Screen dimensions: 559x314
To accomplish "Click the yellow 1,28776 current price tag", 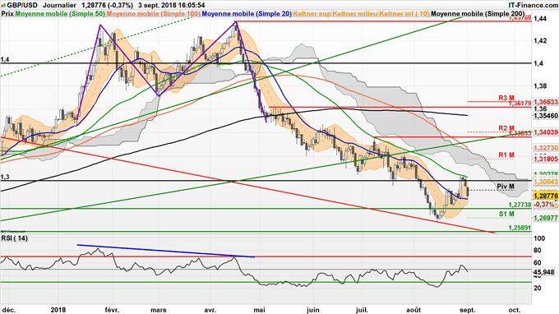I will (x=546, y=196).
